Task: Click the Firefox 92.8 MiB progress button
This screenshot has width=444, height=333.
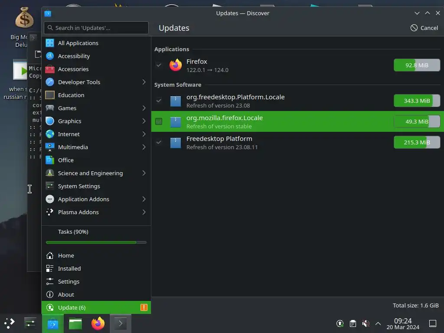Action: point(417,65)
